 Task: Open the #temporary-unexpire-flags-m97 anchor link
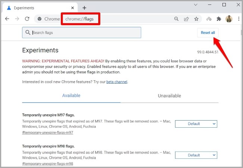click(x=47, y=133)
